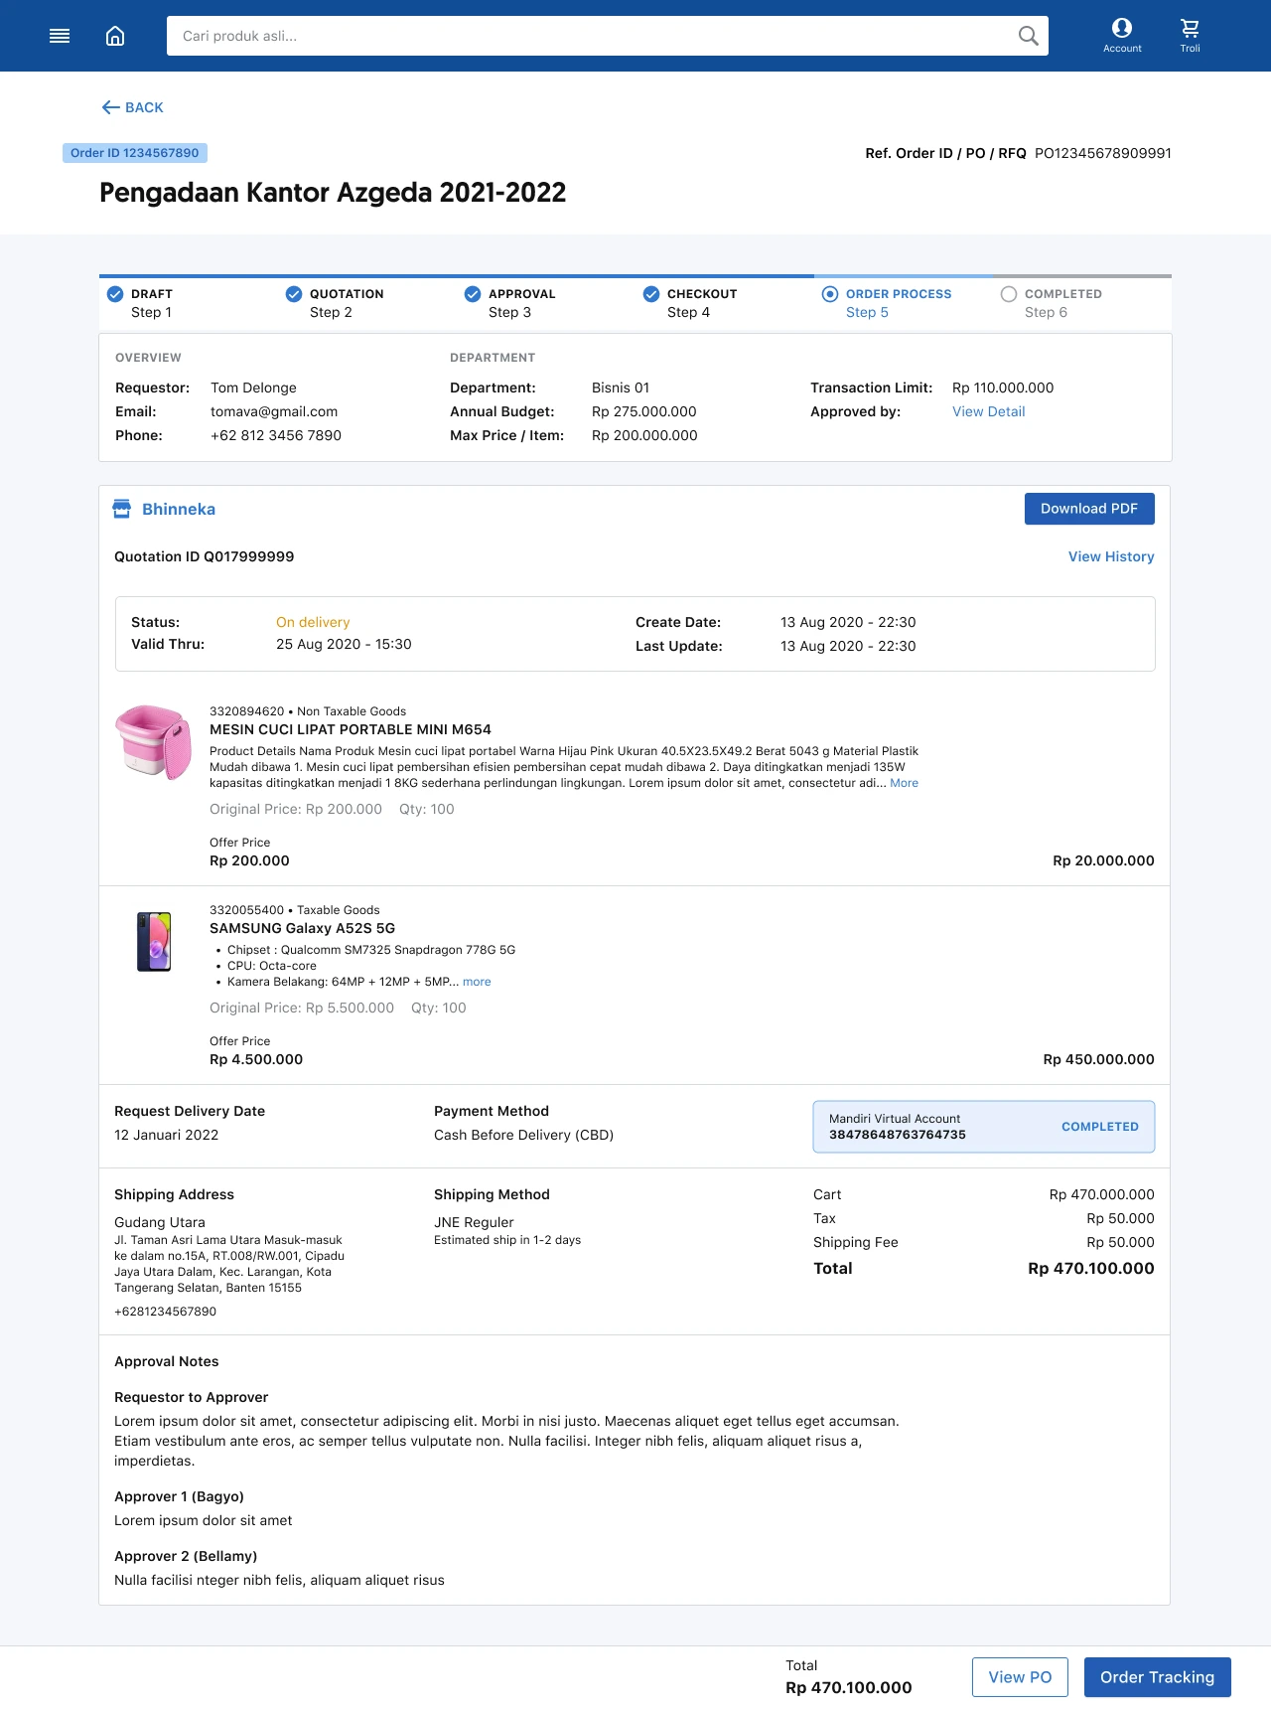Switch to the Quotation step tab

[x=346, y=303]
